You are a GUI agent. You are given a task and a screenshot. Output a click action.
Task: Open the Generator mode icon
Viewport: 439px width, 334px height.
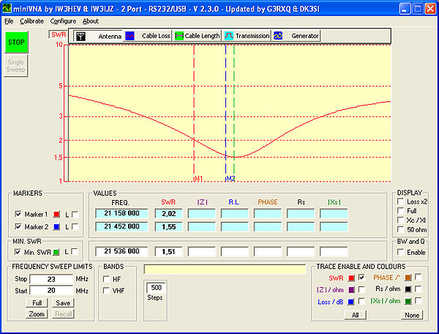pos(278,35)
